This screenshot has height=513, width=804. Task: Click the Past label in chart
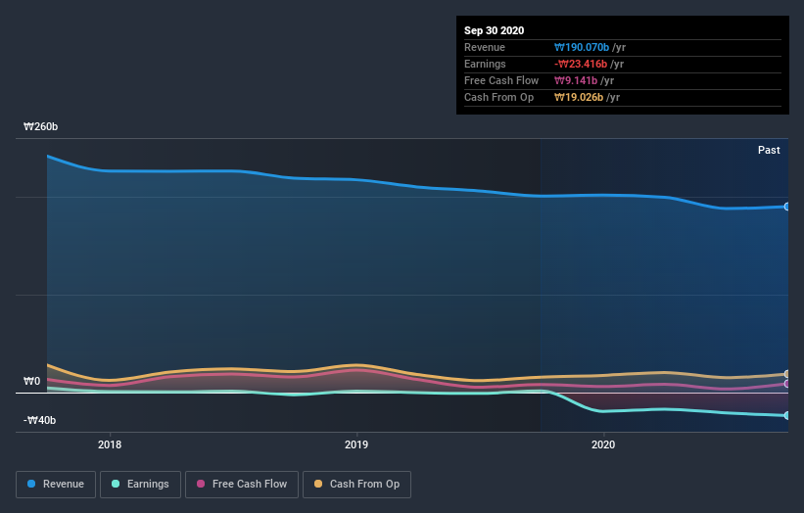[x=769, y=150]
